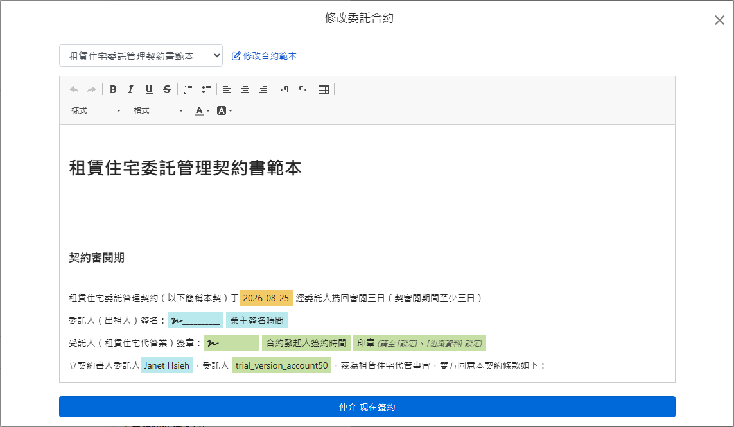Viewport: 734px width, 427px height.
Task: Select the 合約發起人簽約時間 placeholder
Action: pyautogui.click(x=306, y=343)
